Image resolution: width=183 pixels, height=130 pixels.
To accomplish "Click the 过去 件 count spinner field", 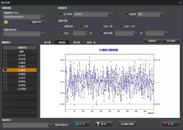I will coord(79,33).
